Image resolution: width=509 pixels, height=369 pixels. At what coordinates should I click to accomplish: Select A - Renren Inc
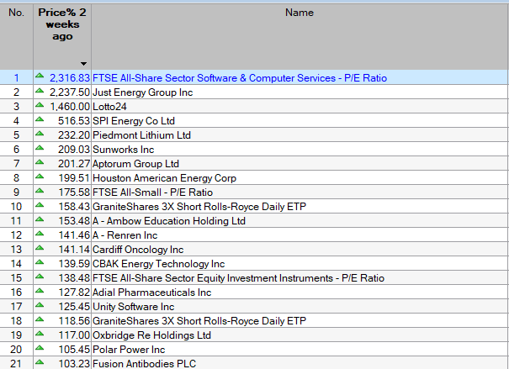tap(125, 235)
